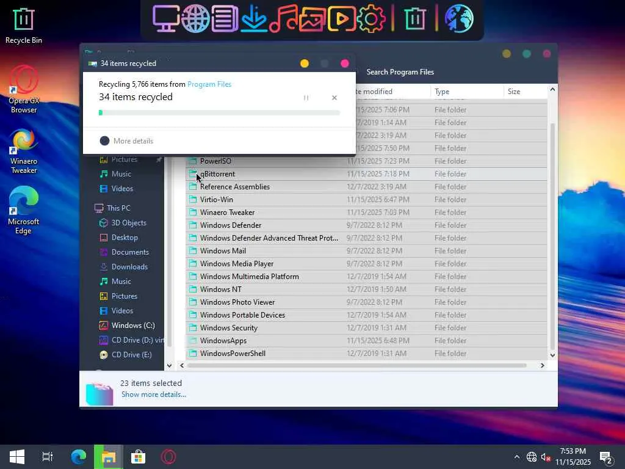Screen dimensions: 625x469
Task: Open the earth globe icon in the dock
Action: [x=459, y=18]
